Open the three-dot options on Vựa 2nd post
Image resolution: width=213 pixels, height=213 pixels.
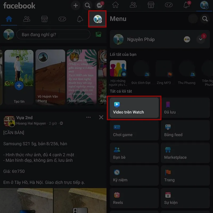(89, 117)
